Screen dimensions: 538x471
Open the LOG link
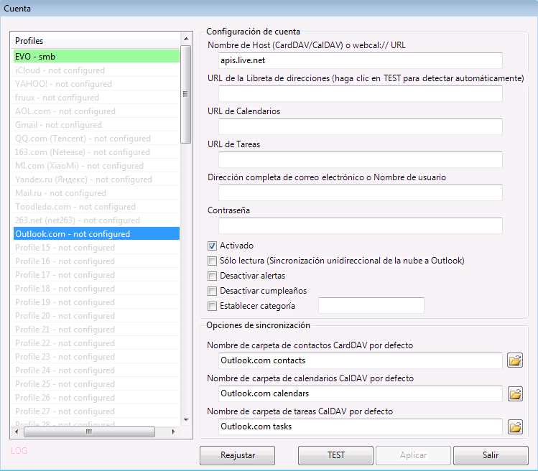coord(19,451)
